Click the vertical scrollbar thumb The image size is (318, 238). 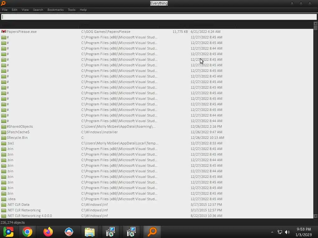coord(316,28)
